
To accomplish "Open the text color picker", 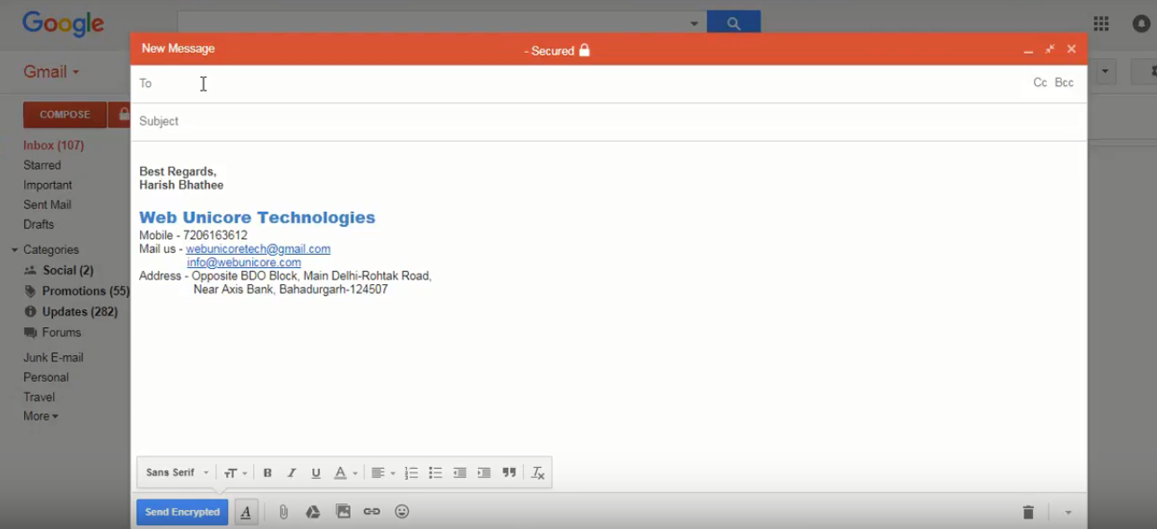I will (345, 473).
